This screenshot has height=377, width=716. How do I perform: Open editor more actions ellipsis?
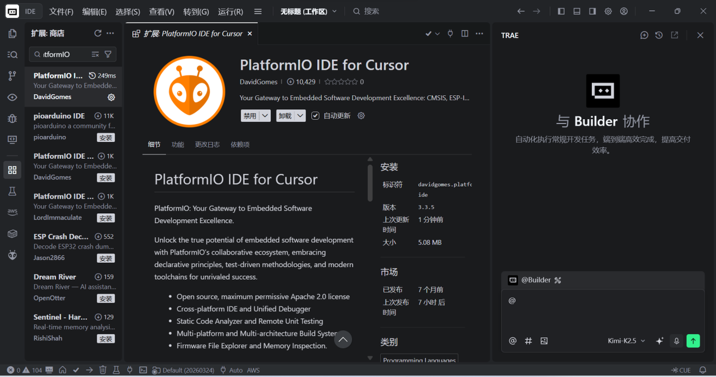479,34
